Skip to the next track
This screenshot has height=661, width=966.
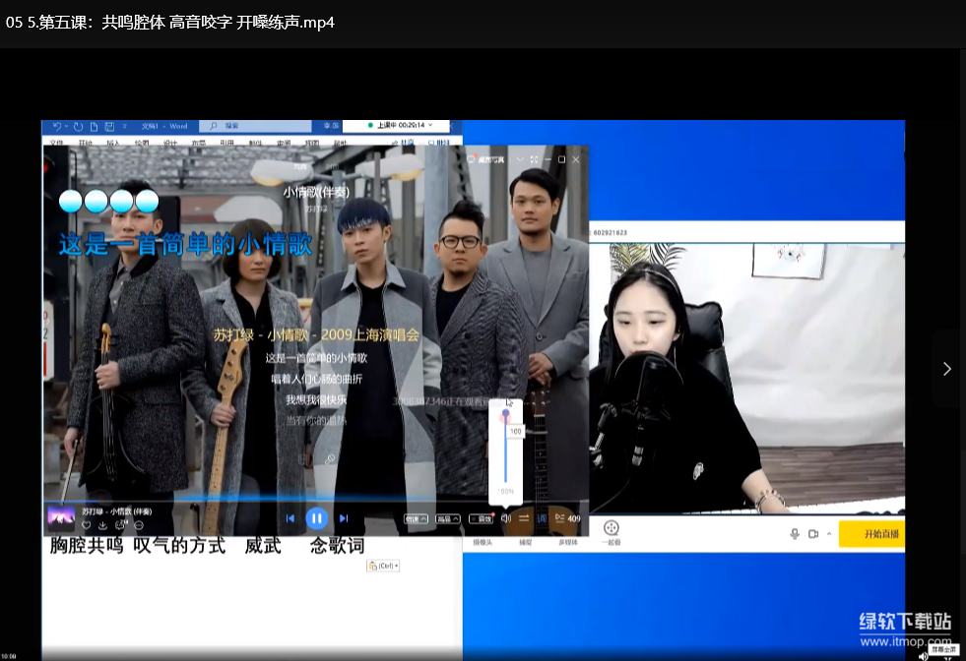click(x=344, y=518)
